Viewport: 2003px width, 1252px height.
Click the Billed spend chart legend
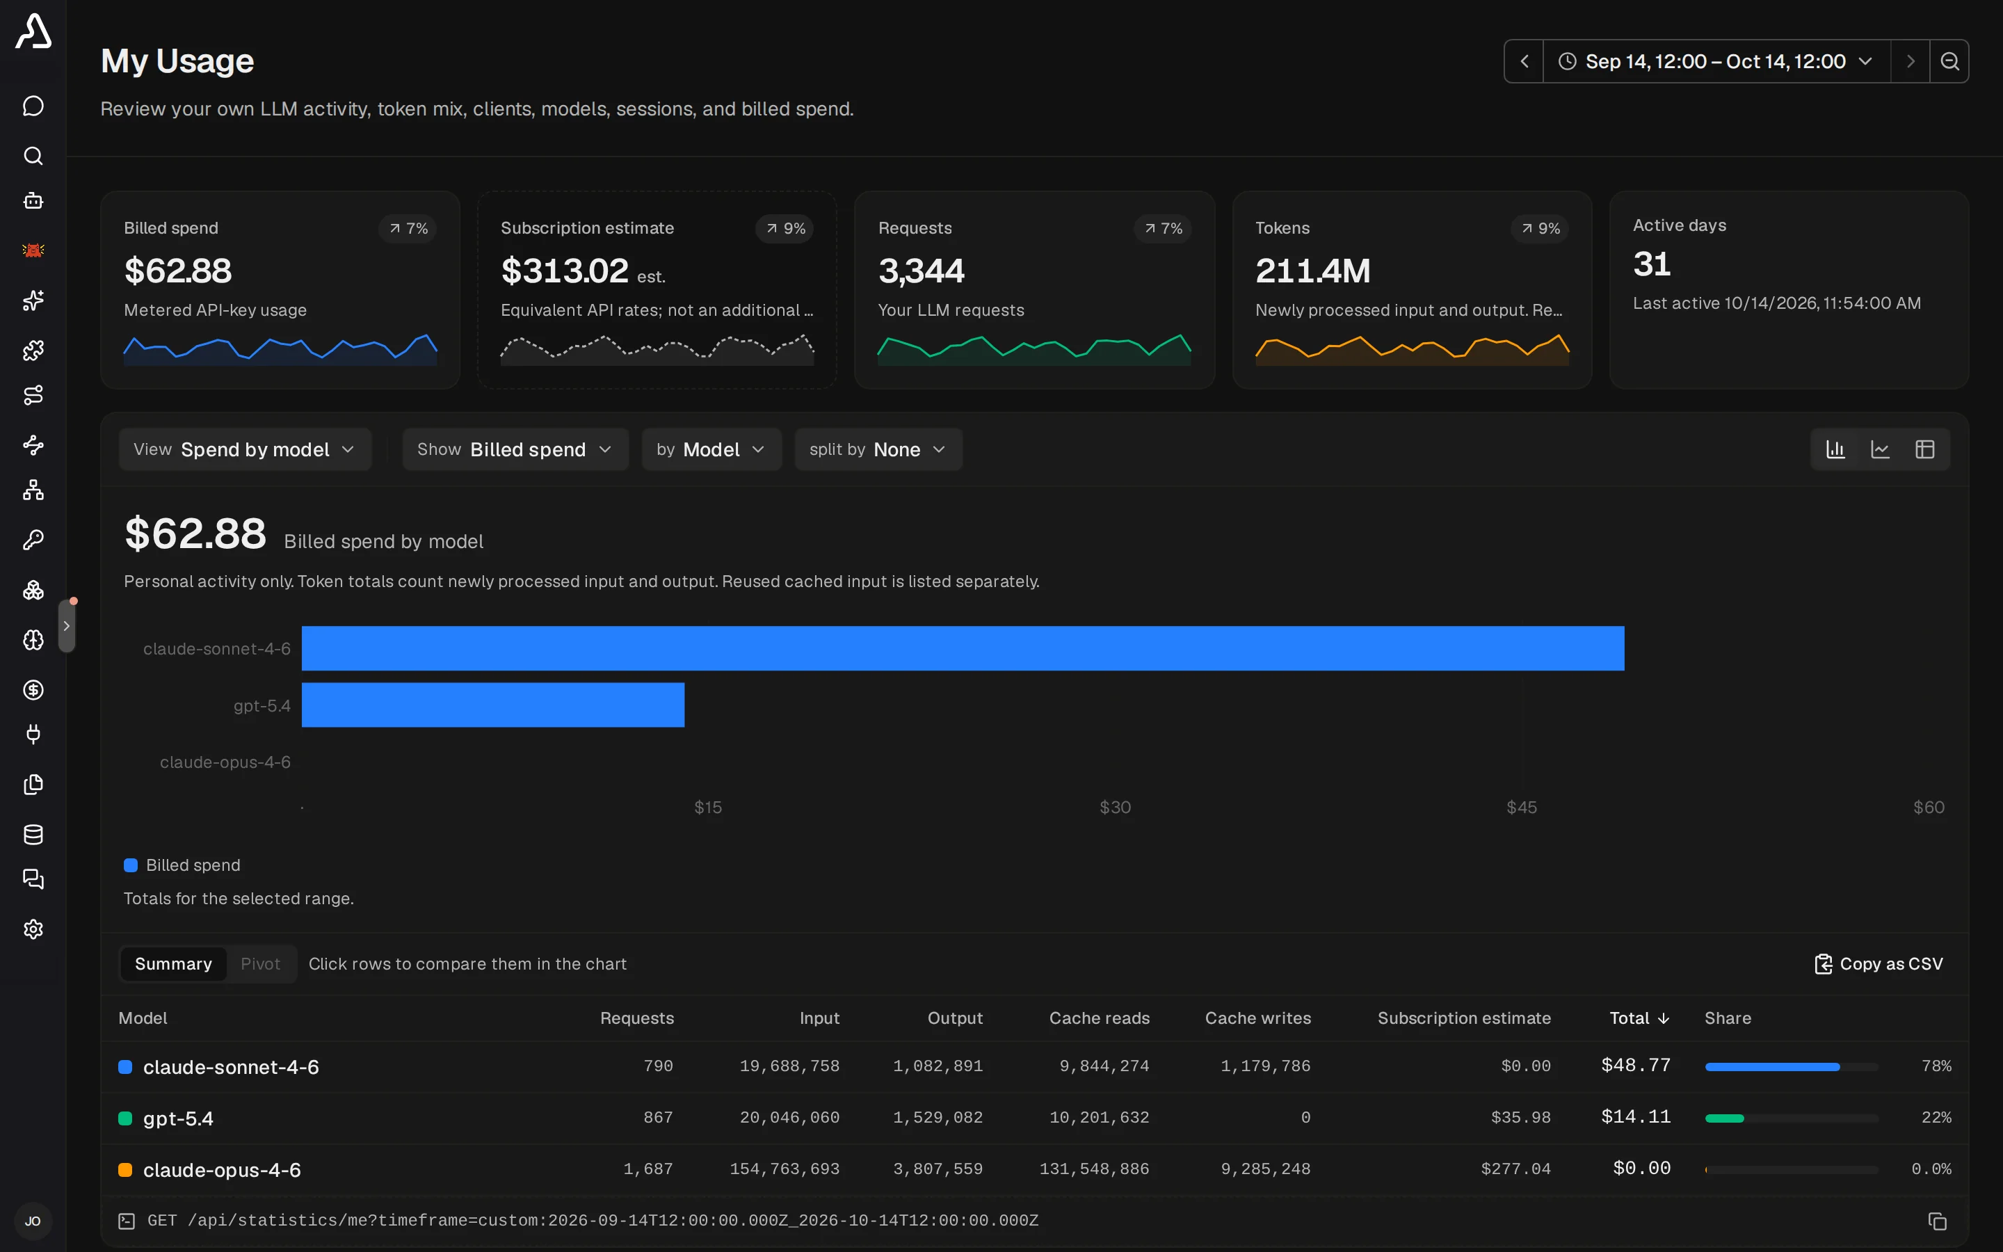182,865
